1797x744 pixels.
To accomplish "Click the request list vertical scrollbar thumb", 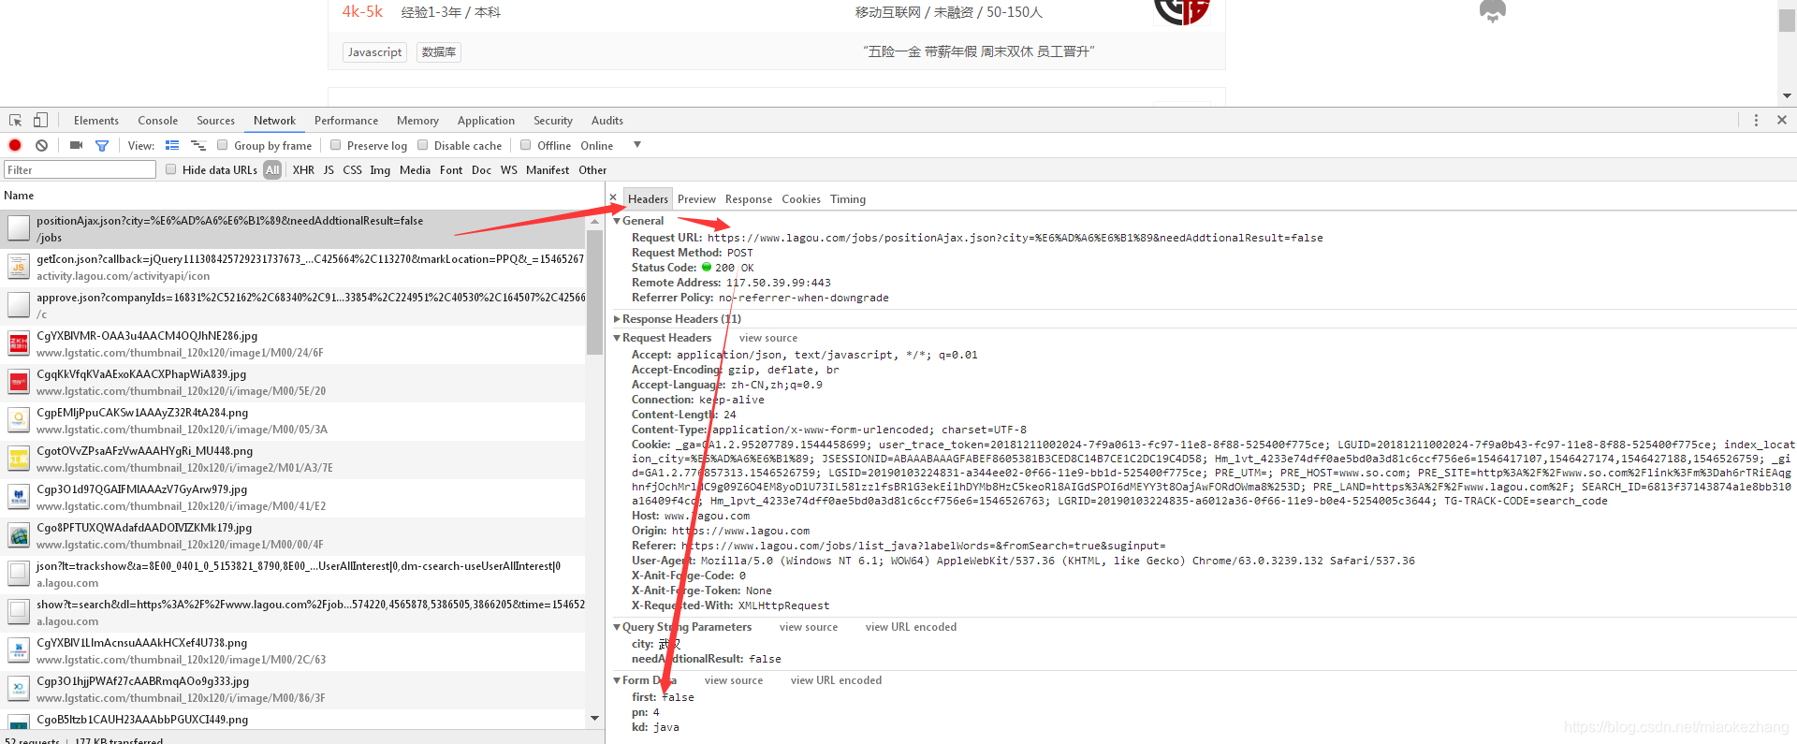I will pyautogui.click(x=594, y=293).
